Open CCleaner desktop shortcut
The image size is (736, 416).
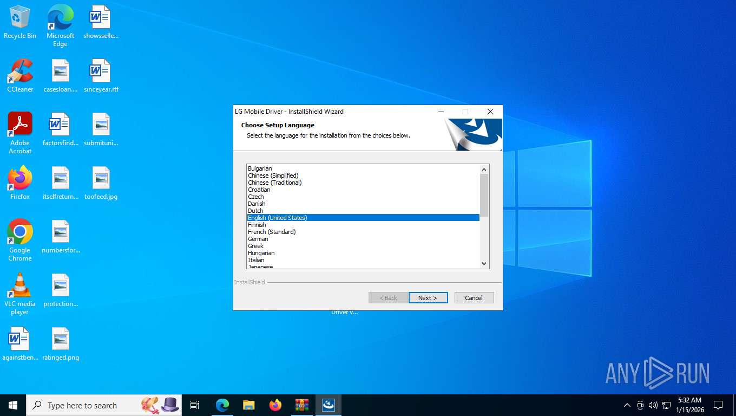coord(20,76)
